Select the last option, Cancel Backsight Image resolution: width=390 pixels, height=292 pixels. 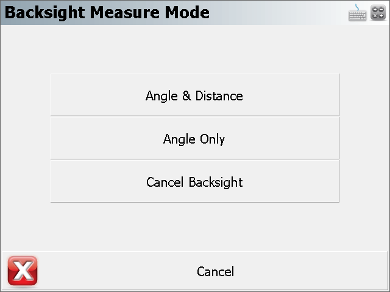[195, 181]
